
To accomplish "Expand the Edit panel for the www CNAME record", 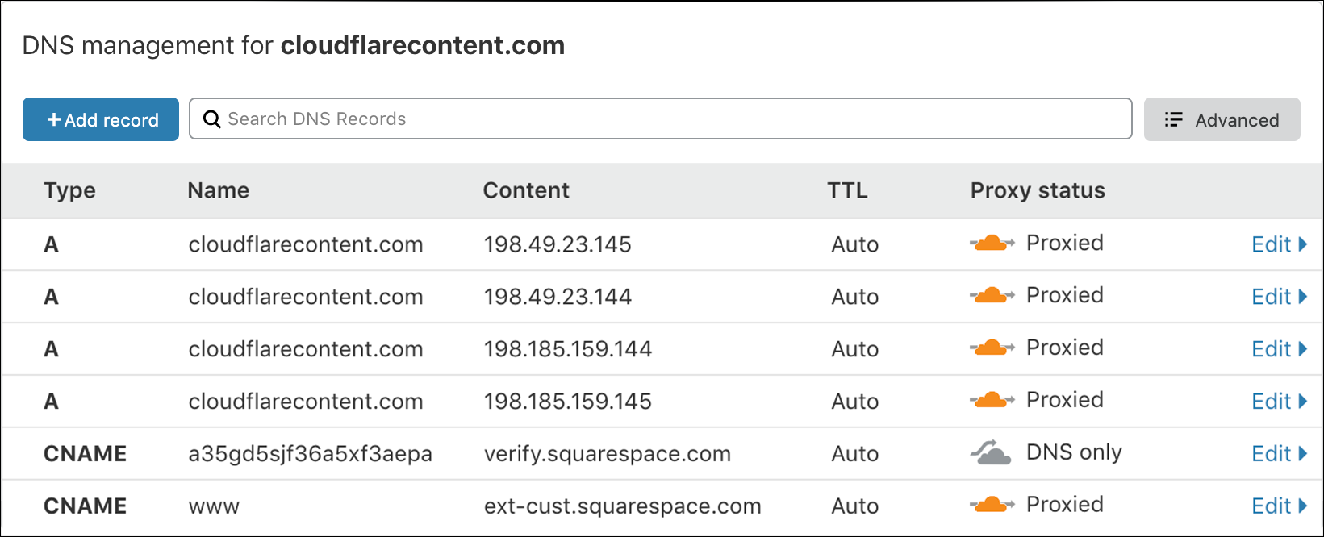I will [x=1279, y=505].
